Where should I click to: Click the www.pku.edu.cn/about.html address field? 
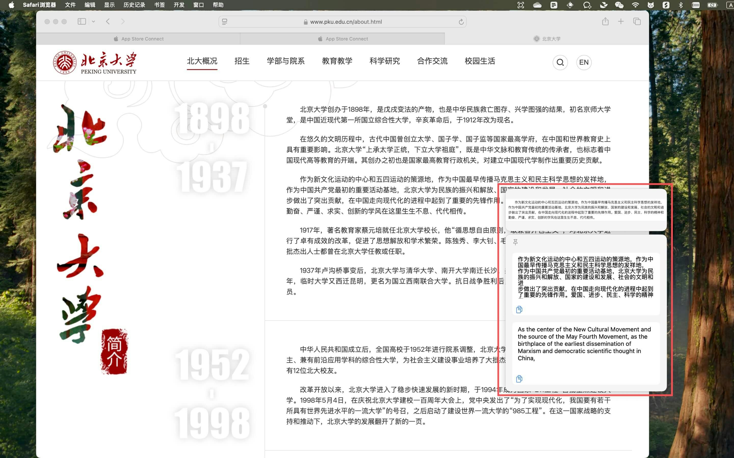(343, 22)
